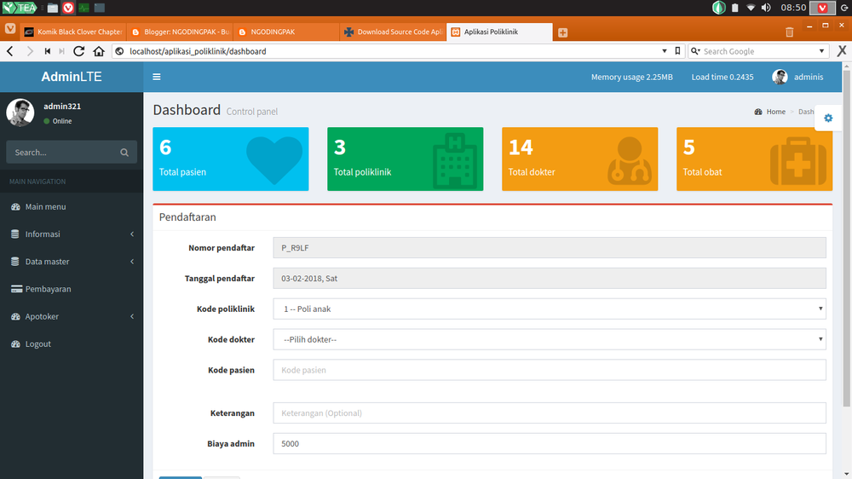The image size is (852, 479).
Task: Open the wifi network tray icon
Action: tap(751, 8)
